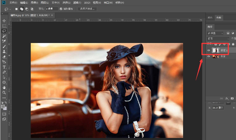This screenshot has height=140, width=236.
Task: Toggle the anti-alias (消除锯齿) checkbox
Action: pos(61,9)
